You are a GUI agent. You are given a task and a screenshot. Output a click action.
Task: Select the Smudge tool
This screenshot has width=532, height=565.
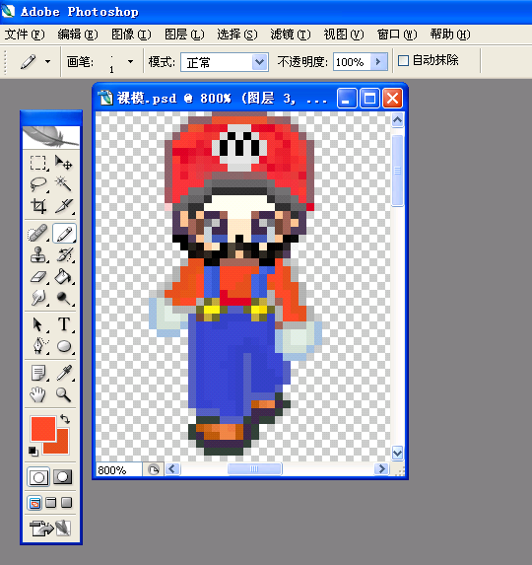(x=38, y=299)
